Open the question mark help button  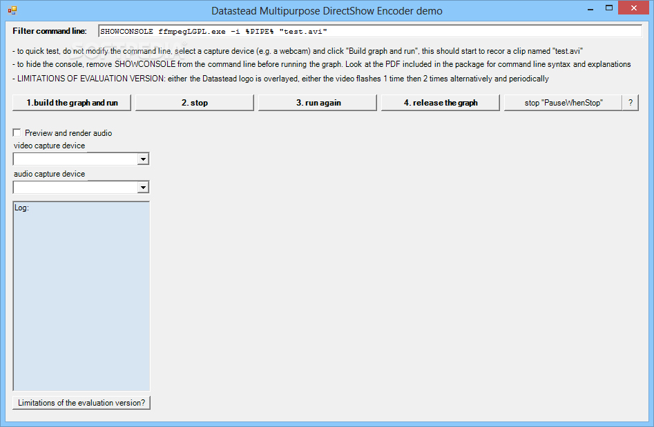(631, 103)
